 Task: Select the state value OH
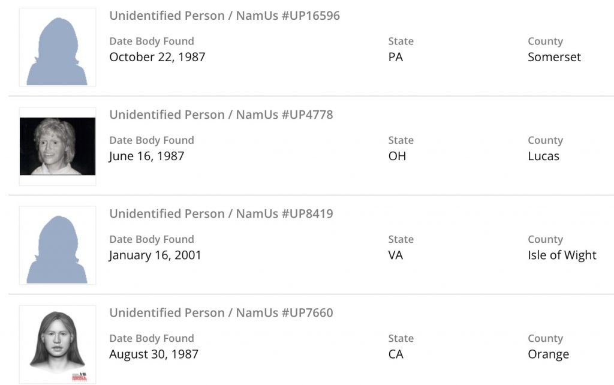pyautogui.click(x=397, y=156)
